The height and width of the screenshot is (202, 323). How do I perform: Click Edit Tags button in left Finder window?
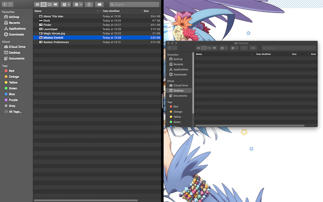click(x=99, y=4)
